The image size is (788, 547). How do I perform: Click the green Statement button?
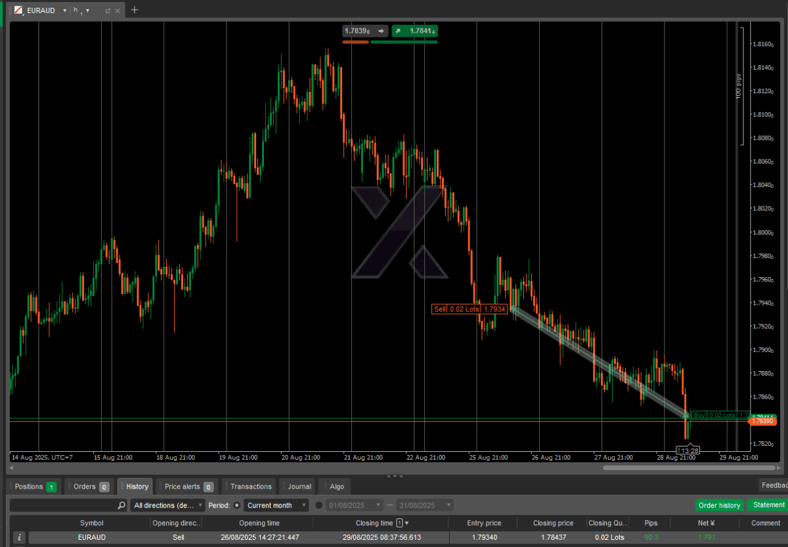click(768, 505)
